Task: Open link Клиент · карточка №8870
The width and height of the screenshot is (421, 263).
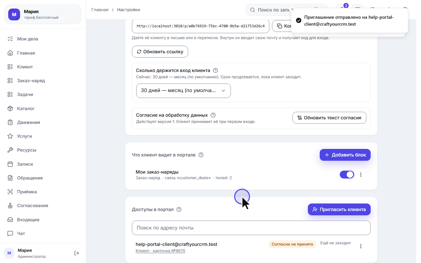Action: point(161,251)
